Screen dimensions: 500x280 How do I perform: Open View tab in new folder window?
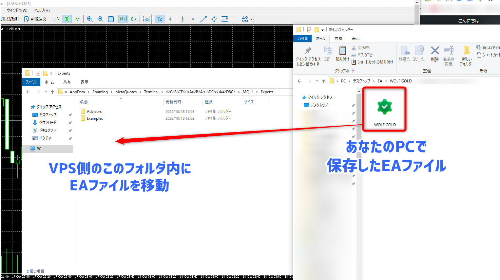[x=356, y=39]
